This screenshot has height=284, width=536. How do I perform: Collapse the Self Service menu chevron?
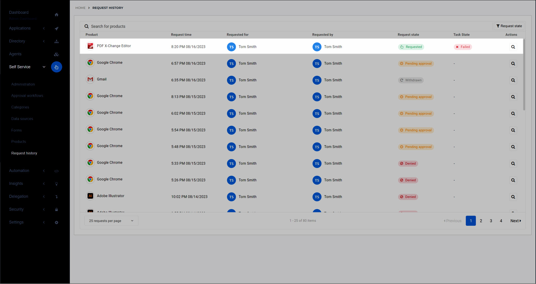coord(44,67)
